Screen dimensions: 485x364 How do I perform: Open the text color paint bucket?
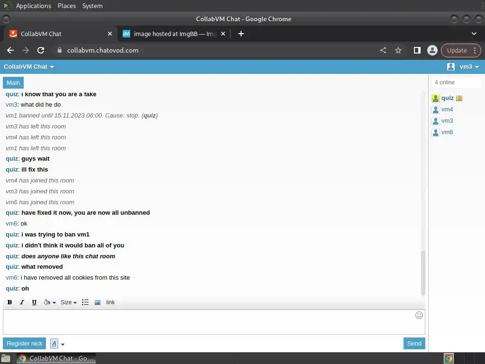pyautogui.click(x=49, y=302)
